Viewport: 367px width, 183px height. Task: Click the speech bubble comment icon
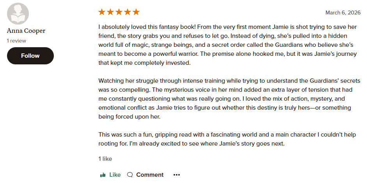pyautogui.click(x=130, y=175)
